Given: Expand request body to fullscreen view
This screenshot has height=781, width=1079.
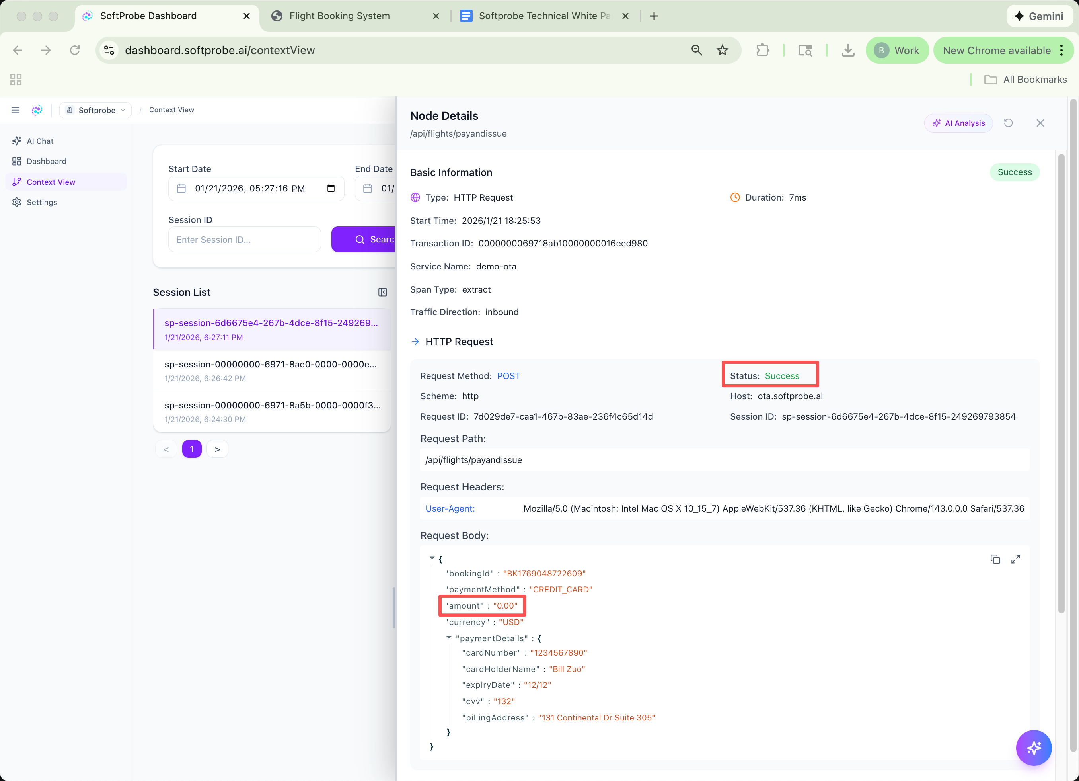Looking at the screenshot, I should [x=1015, y=559].
